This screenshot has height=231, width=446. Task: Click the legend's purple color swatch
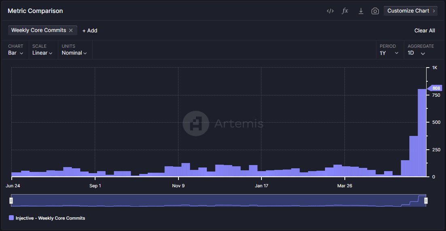[11, 218]
